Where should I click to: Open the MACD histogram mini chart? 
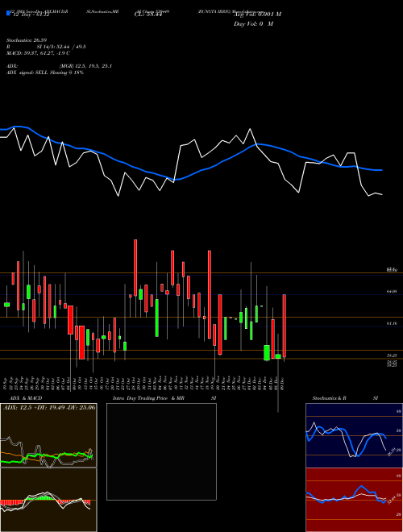click(x=48, y=500)
